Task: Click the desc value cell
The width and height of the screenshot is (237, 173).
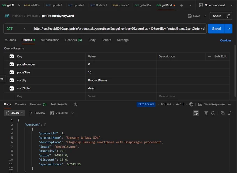Action: (121, 88)
